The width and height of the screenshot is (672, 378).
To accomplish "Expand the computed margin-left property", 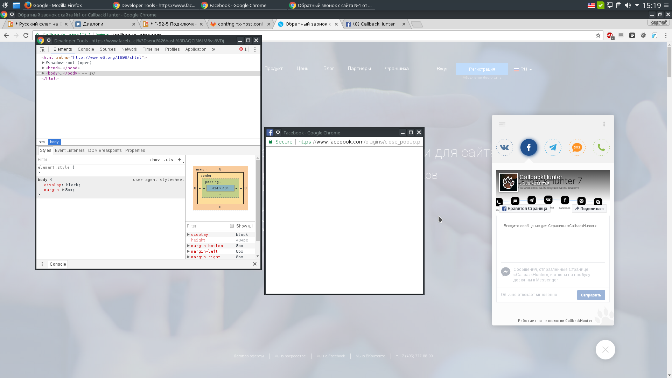I will pos(188,251).
